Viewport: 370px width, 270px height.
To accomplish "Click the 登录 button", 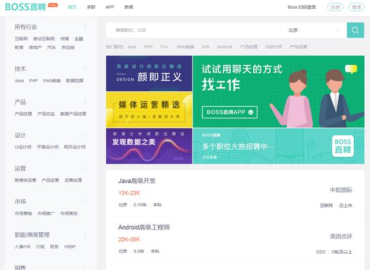I will (356, 7).
